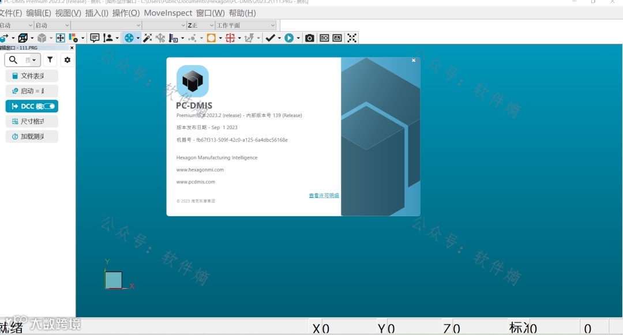Expand the dropdown beside checkmark icon
Viewport: 623px width, 335px height.
coord(279,39)
